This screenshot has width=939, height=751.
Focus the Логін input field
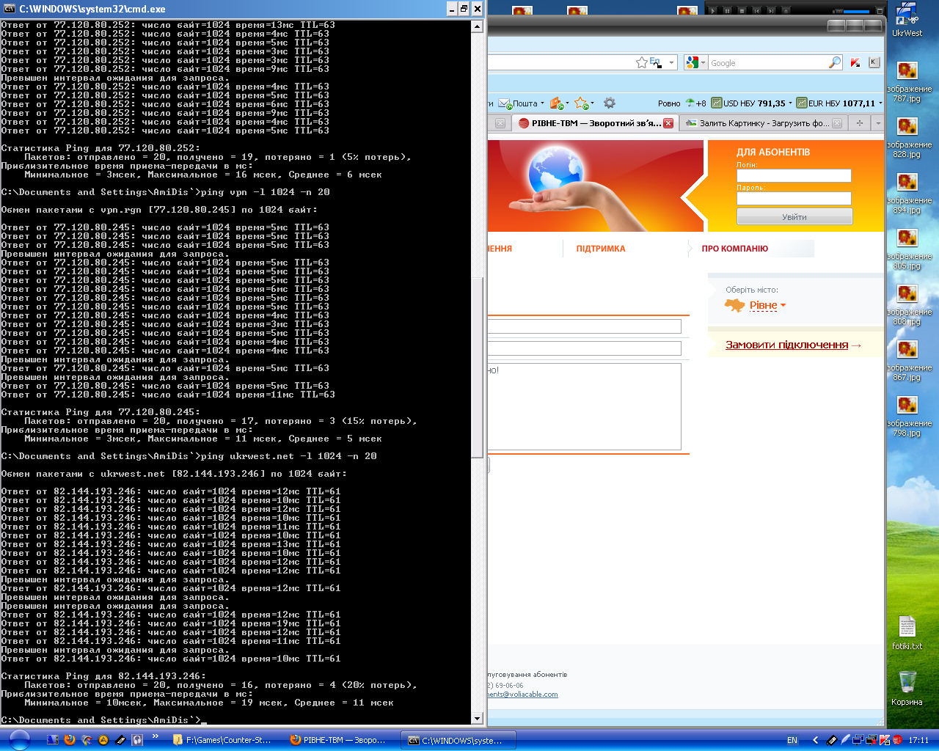coord(794,176)
